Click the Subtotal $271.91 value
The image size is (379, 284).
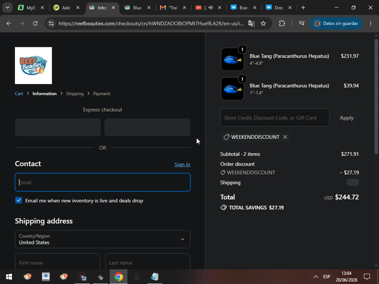point(350,154)
